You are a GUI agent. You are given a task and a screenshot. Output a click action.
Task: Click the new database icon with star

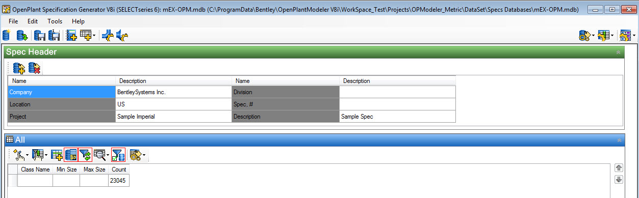click(x=7, y=35)
